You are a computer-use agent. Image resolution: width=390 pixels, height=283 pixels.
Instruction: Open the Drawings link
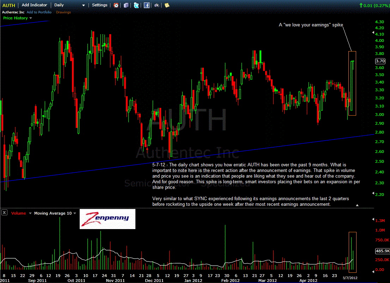[x=63, y=12]
